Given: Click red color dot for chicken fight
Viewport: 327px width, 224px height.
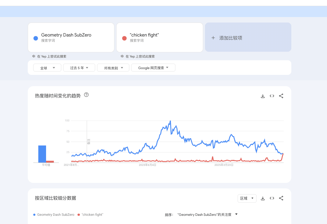Looking at the screenshot, I should [124, 38].
